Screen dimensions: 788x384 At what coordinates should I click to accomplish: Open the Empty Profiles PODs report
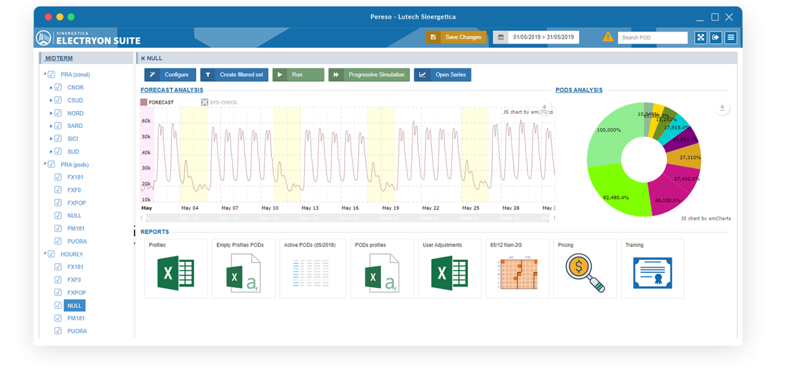243,268
